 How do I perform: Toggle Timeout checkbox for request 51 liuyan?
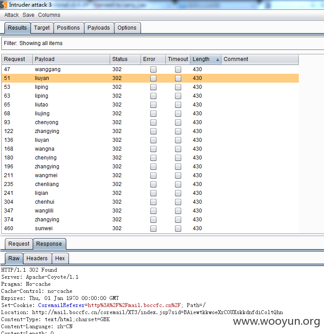coord(178,78)
